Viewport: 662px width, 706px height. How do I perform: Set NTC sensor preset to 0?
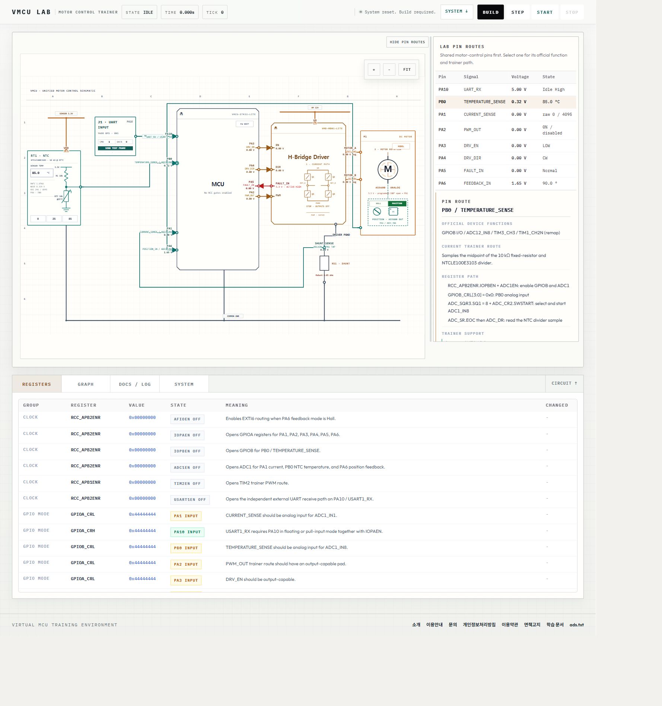38,219
